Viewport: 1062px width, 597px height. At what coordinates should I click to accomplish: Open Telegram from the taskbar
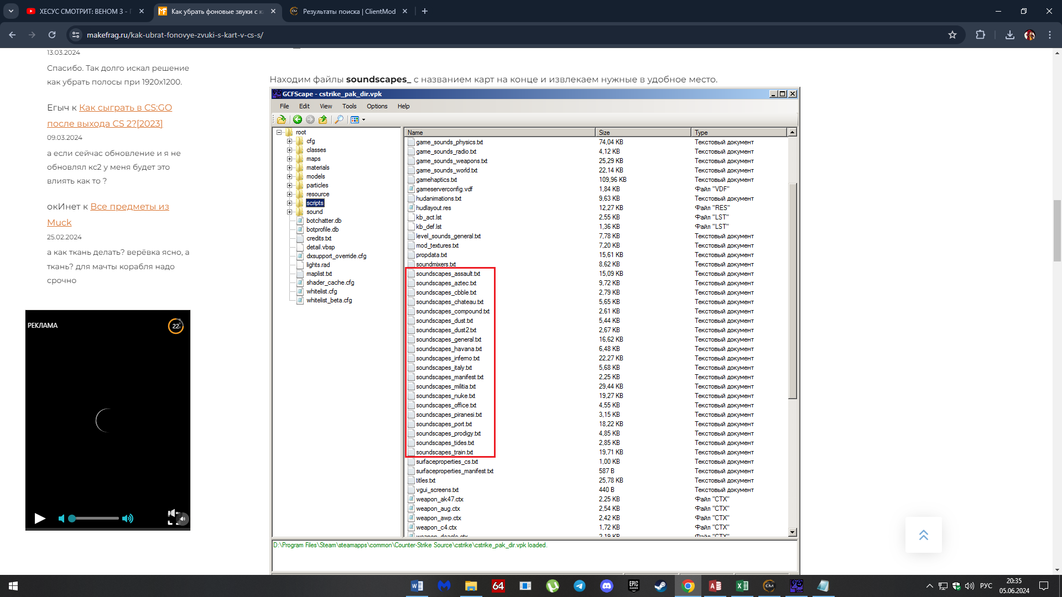click(x=580, y=586)
